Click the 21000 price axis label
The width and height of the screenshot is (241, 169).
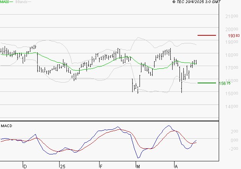[232, 16]
